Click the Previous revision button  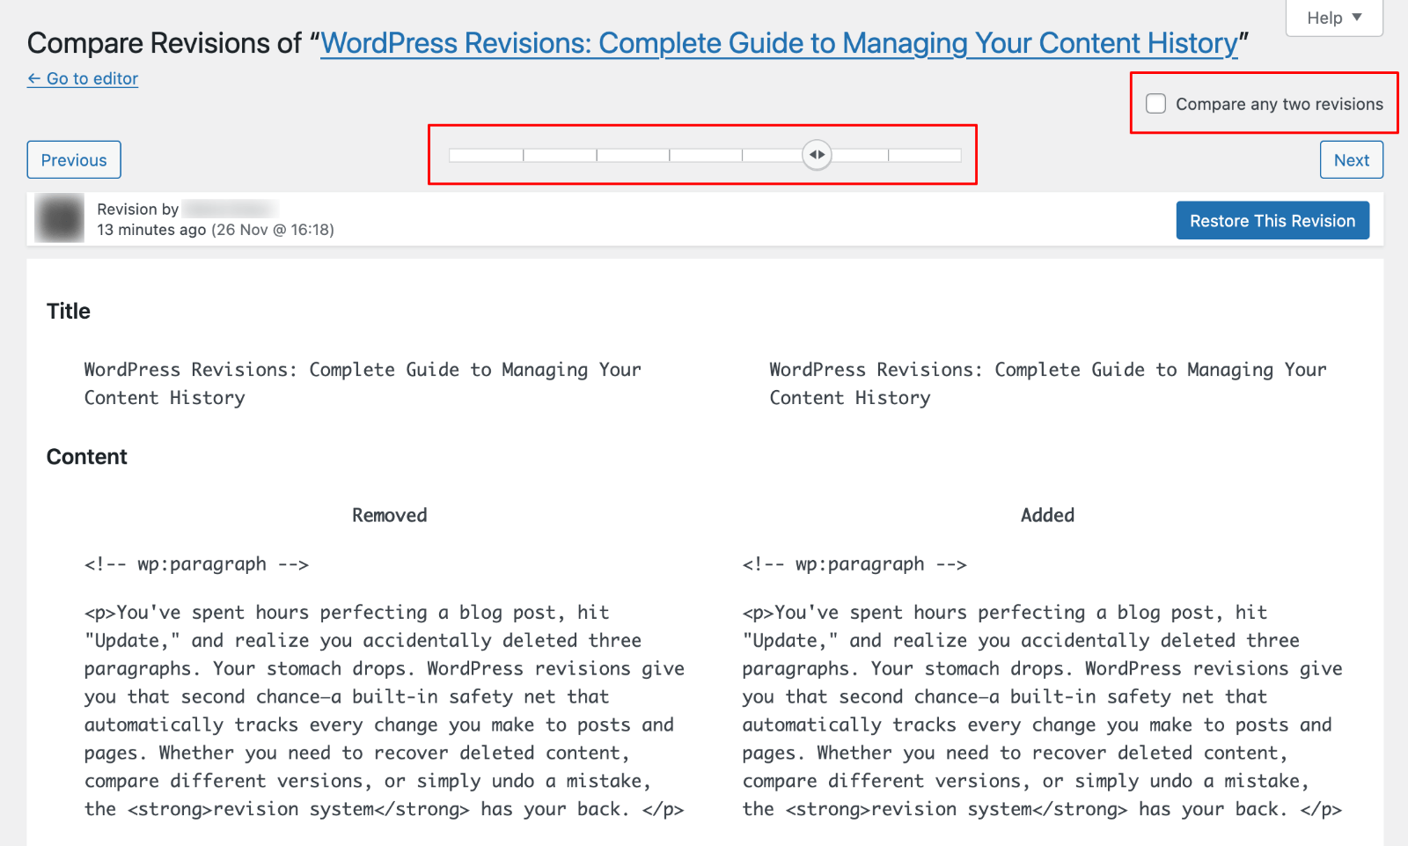[73, 159]
